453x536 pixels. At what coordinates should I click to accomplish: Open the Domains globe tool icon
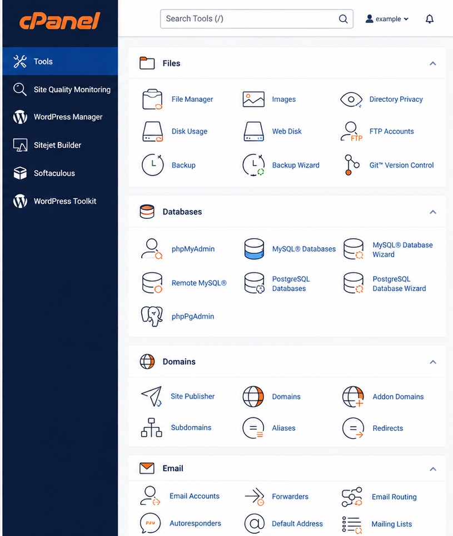pos(253,397)
